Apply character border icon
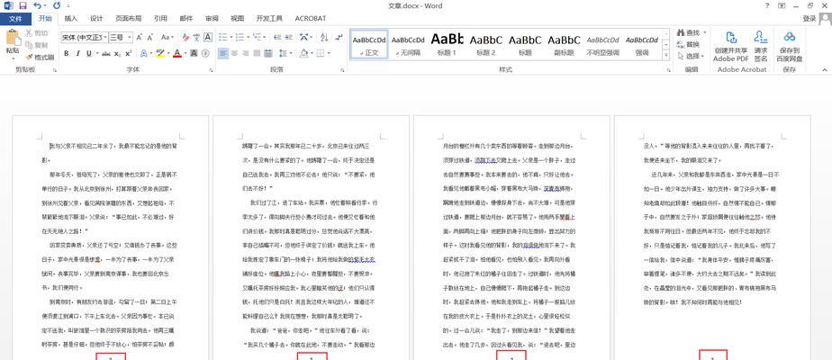The width and height of the screenshot is (832, 360). click(x=208, y=37)
